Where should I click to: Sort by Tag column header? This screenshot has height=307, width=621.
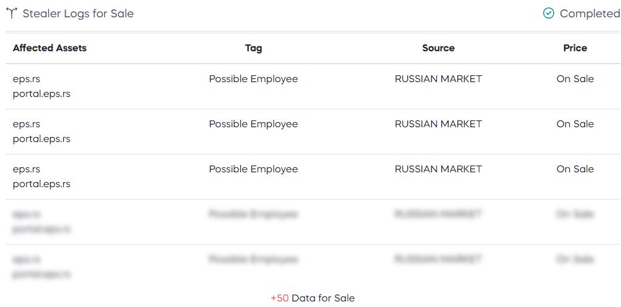(x=253, y=48)
